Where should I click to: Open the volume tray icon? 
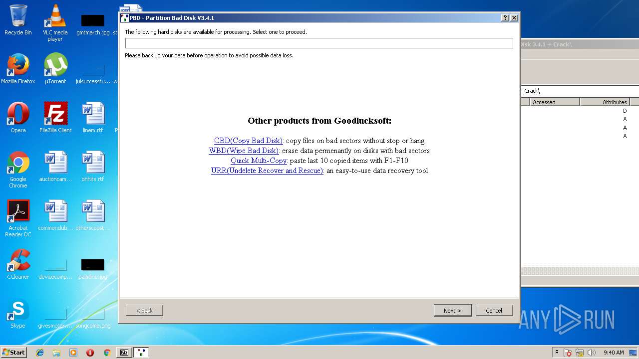click(x=592, y=353)
